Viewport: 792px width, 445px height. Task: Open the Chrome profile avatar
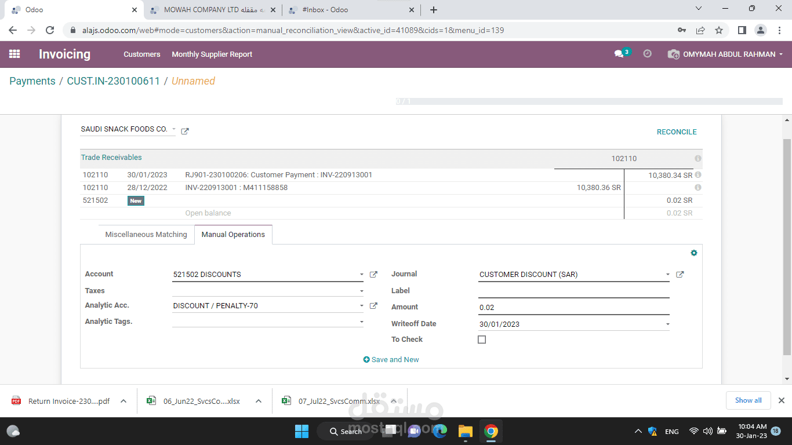tap(760, 30)
